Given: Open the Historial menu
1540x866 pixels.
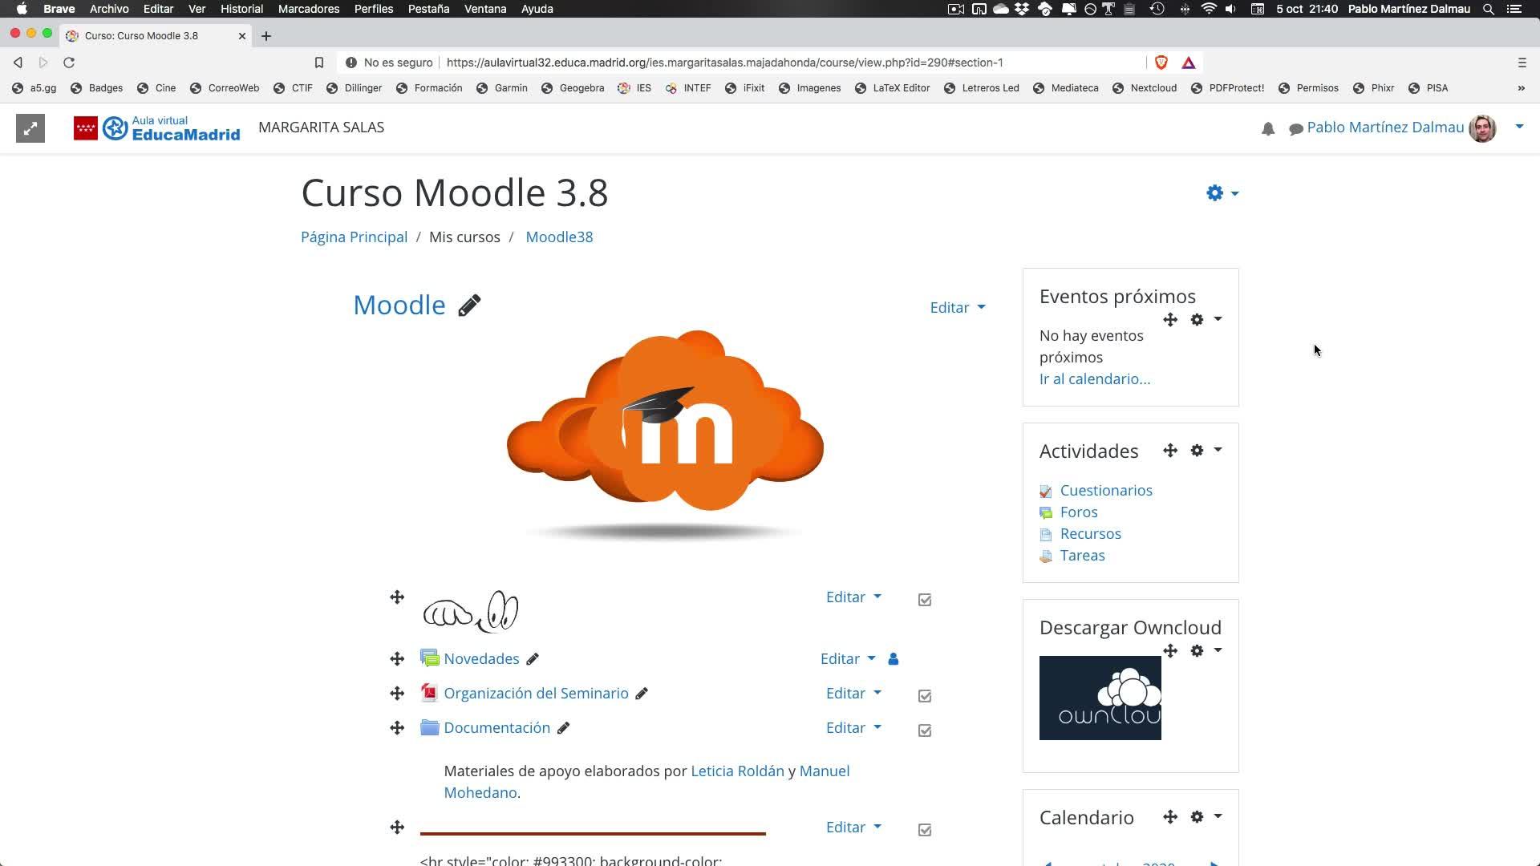Looking at the screenshot, I should [241, 9].
